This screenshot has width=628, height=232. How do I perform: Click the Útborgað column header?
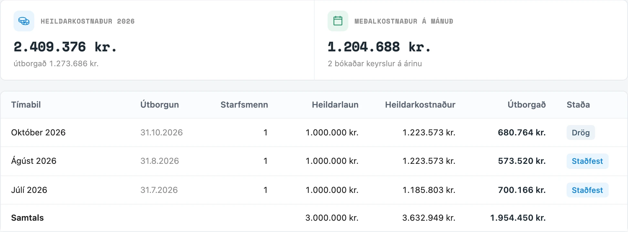click(x=527, y=105)
